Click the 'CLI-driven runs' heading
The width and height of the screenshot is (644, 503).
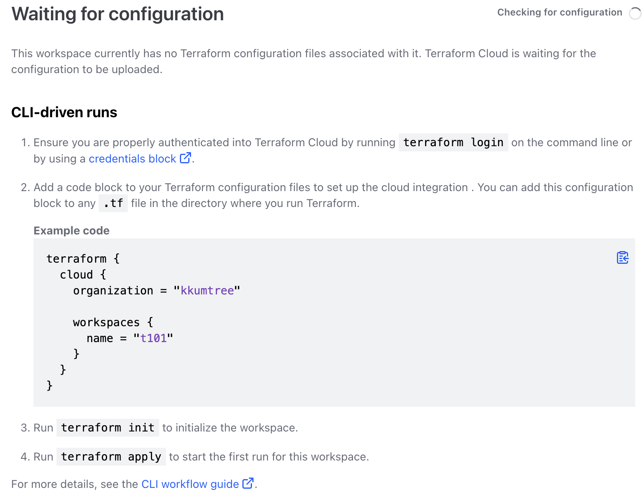point(64,112)
